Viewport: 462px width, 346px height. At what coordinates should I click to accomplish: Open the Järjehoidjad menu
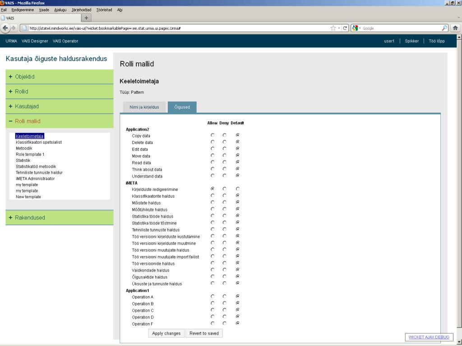81,10
